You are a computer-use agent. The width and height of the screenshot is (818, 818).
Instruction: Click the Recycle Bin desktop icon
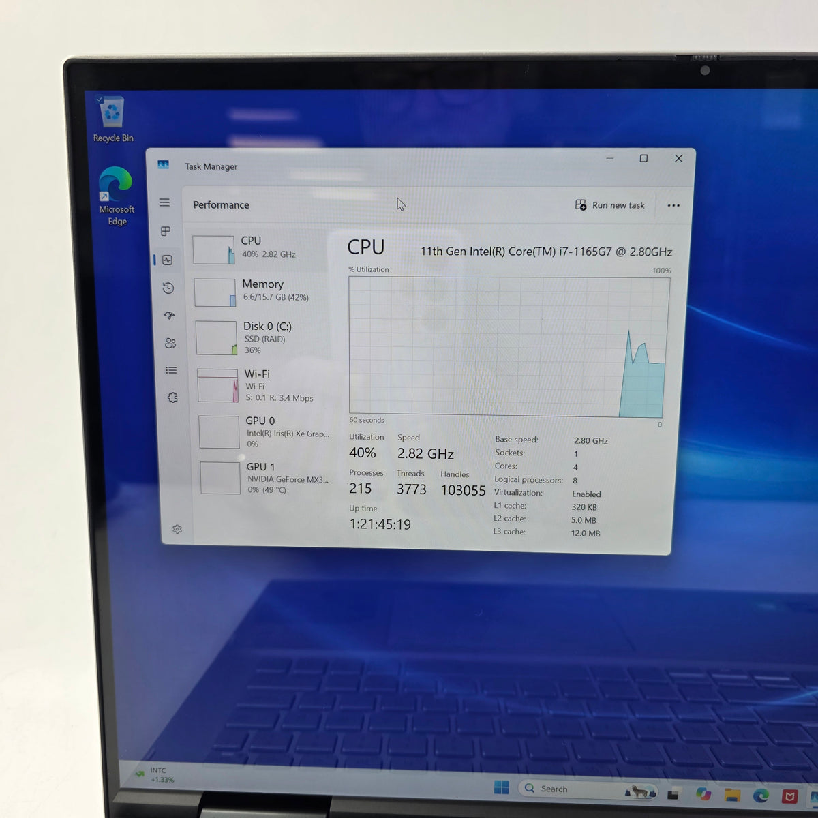(112, 120)
